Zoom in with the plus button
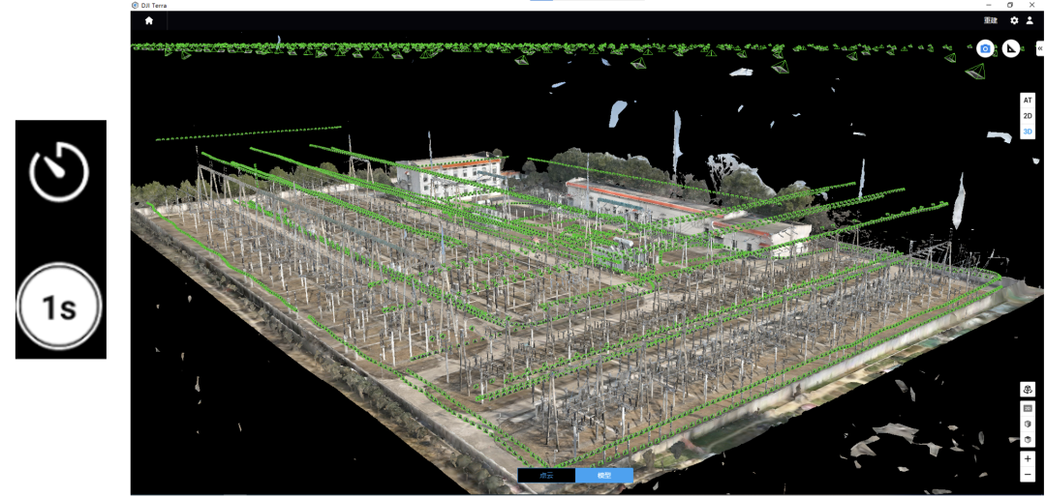Image resolution: width=1046 pixels, height=498 pixels. click(1028, 458)
